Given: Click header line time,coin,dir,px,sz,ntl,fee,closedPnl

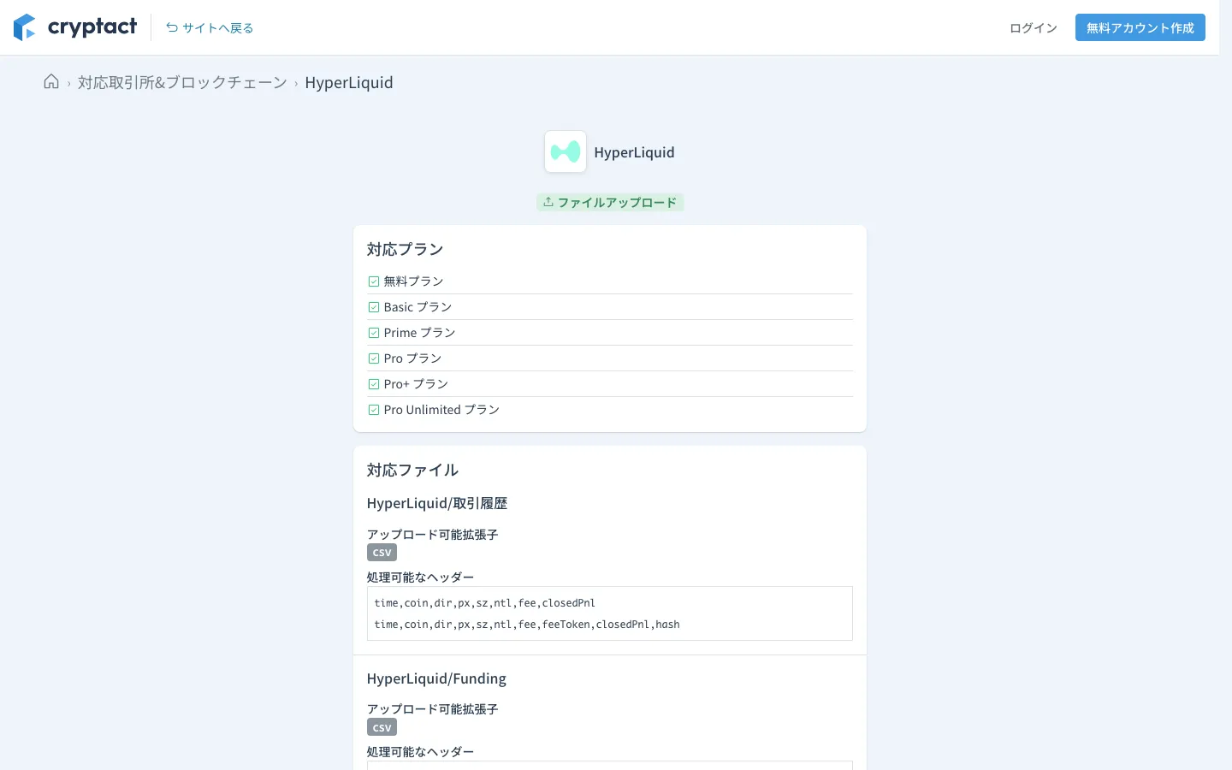Looking at the screenshot, I should [x=484, y=603].
